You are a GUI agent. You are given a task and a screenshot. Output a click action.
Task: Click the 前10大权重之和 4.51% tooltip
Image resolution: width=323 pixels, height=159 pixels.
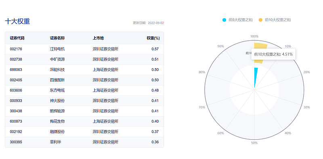273,54
